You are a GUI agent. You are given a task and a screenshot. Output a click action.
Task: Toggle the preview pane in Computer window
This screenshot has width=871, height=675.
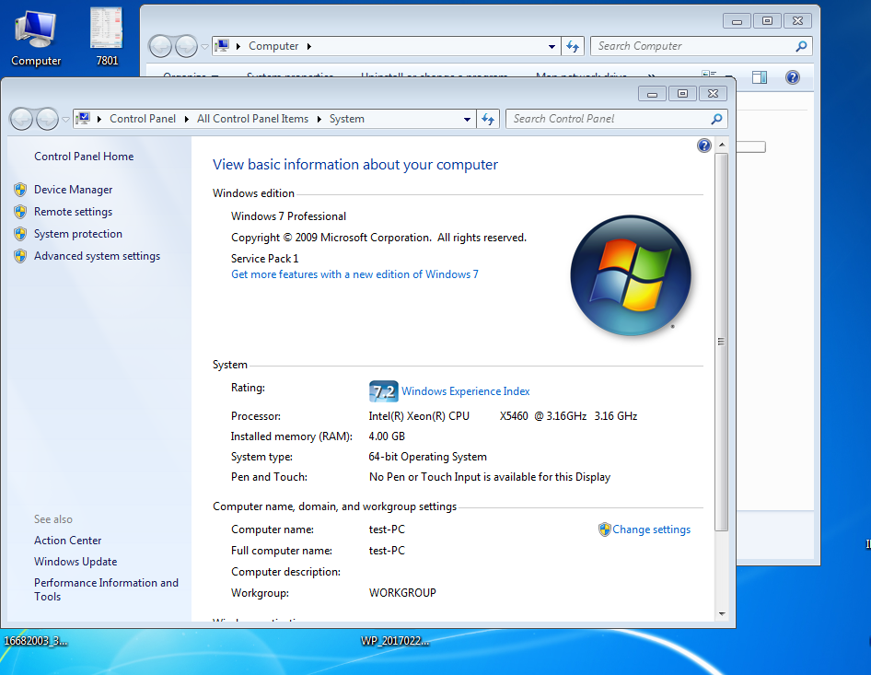760,77
